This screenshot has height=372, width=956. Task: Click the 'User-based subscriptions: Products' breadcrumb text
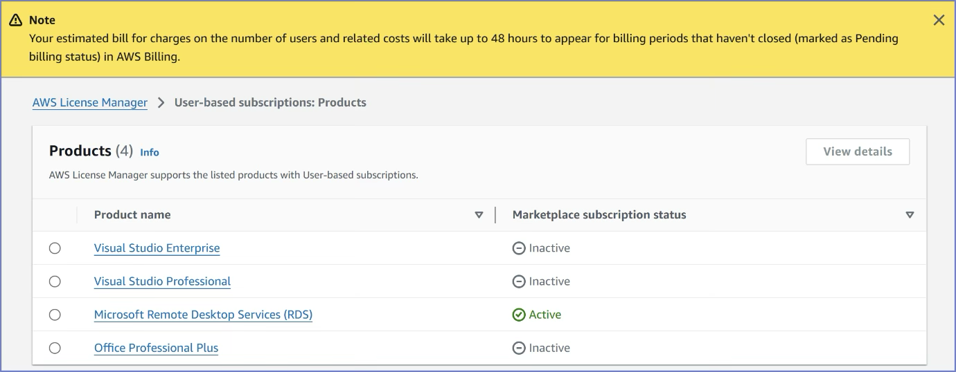pos(270,102)
